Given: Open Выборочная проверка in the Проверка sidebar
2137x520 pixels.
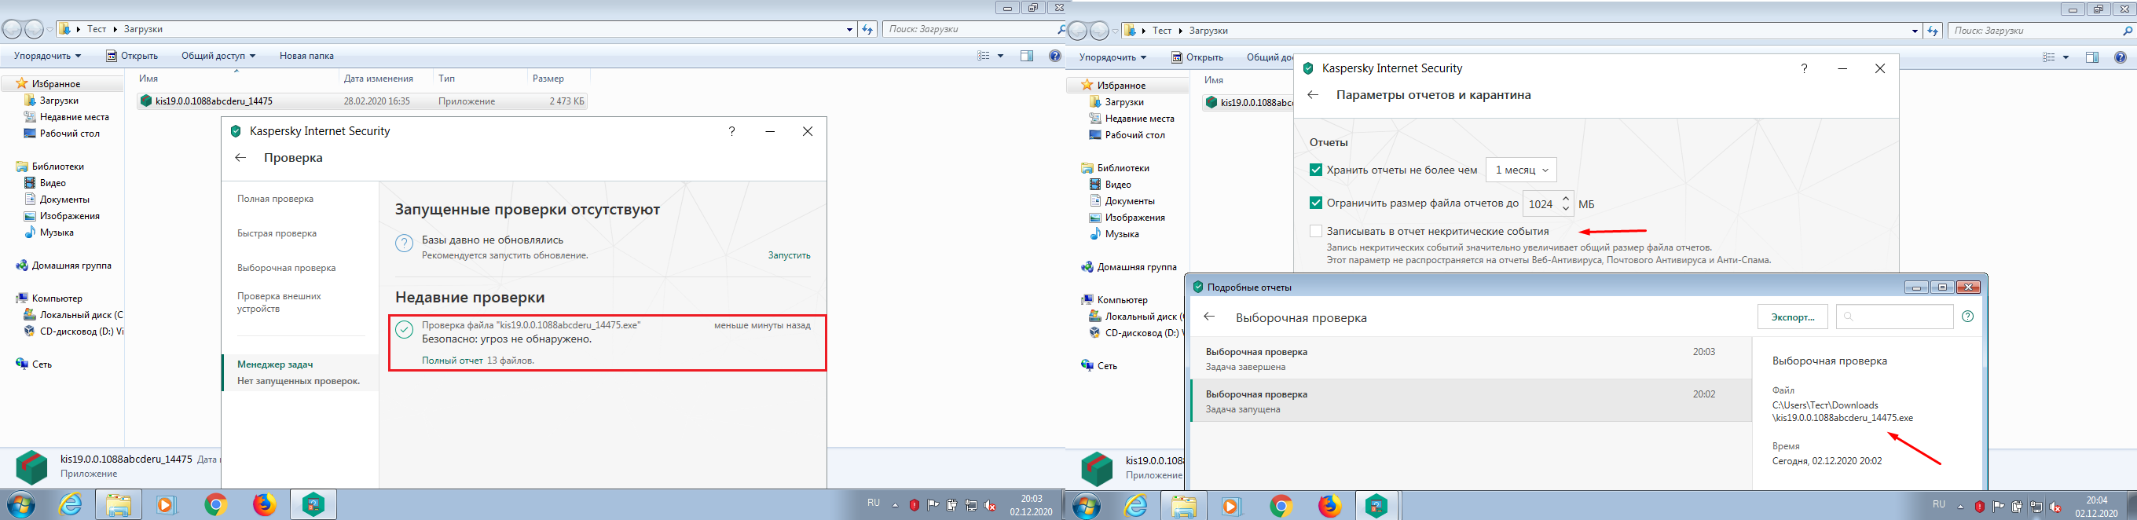Looking at the screenshot, I should [x=286, y=268].
